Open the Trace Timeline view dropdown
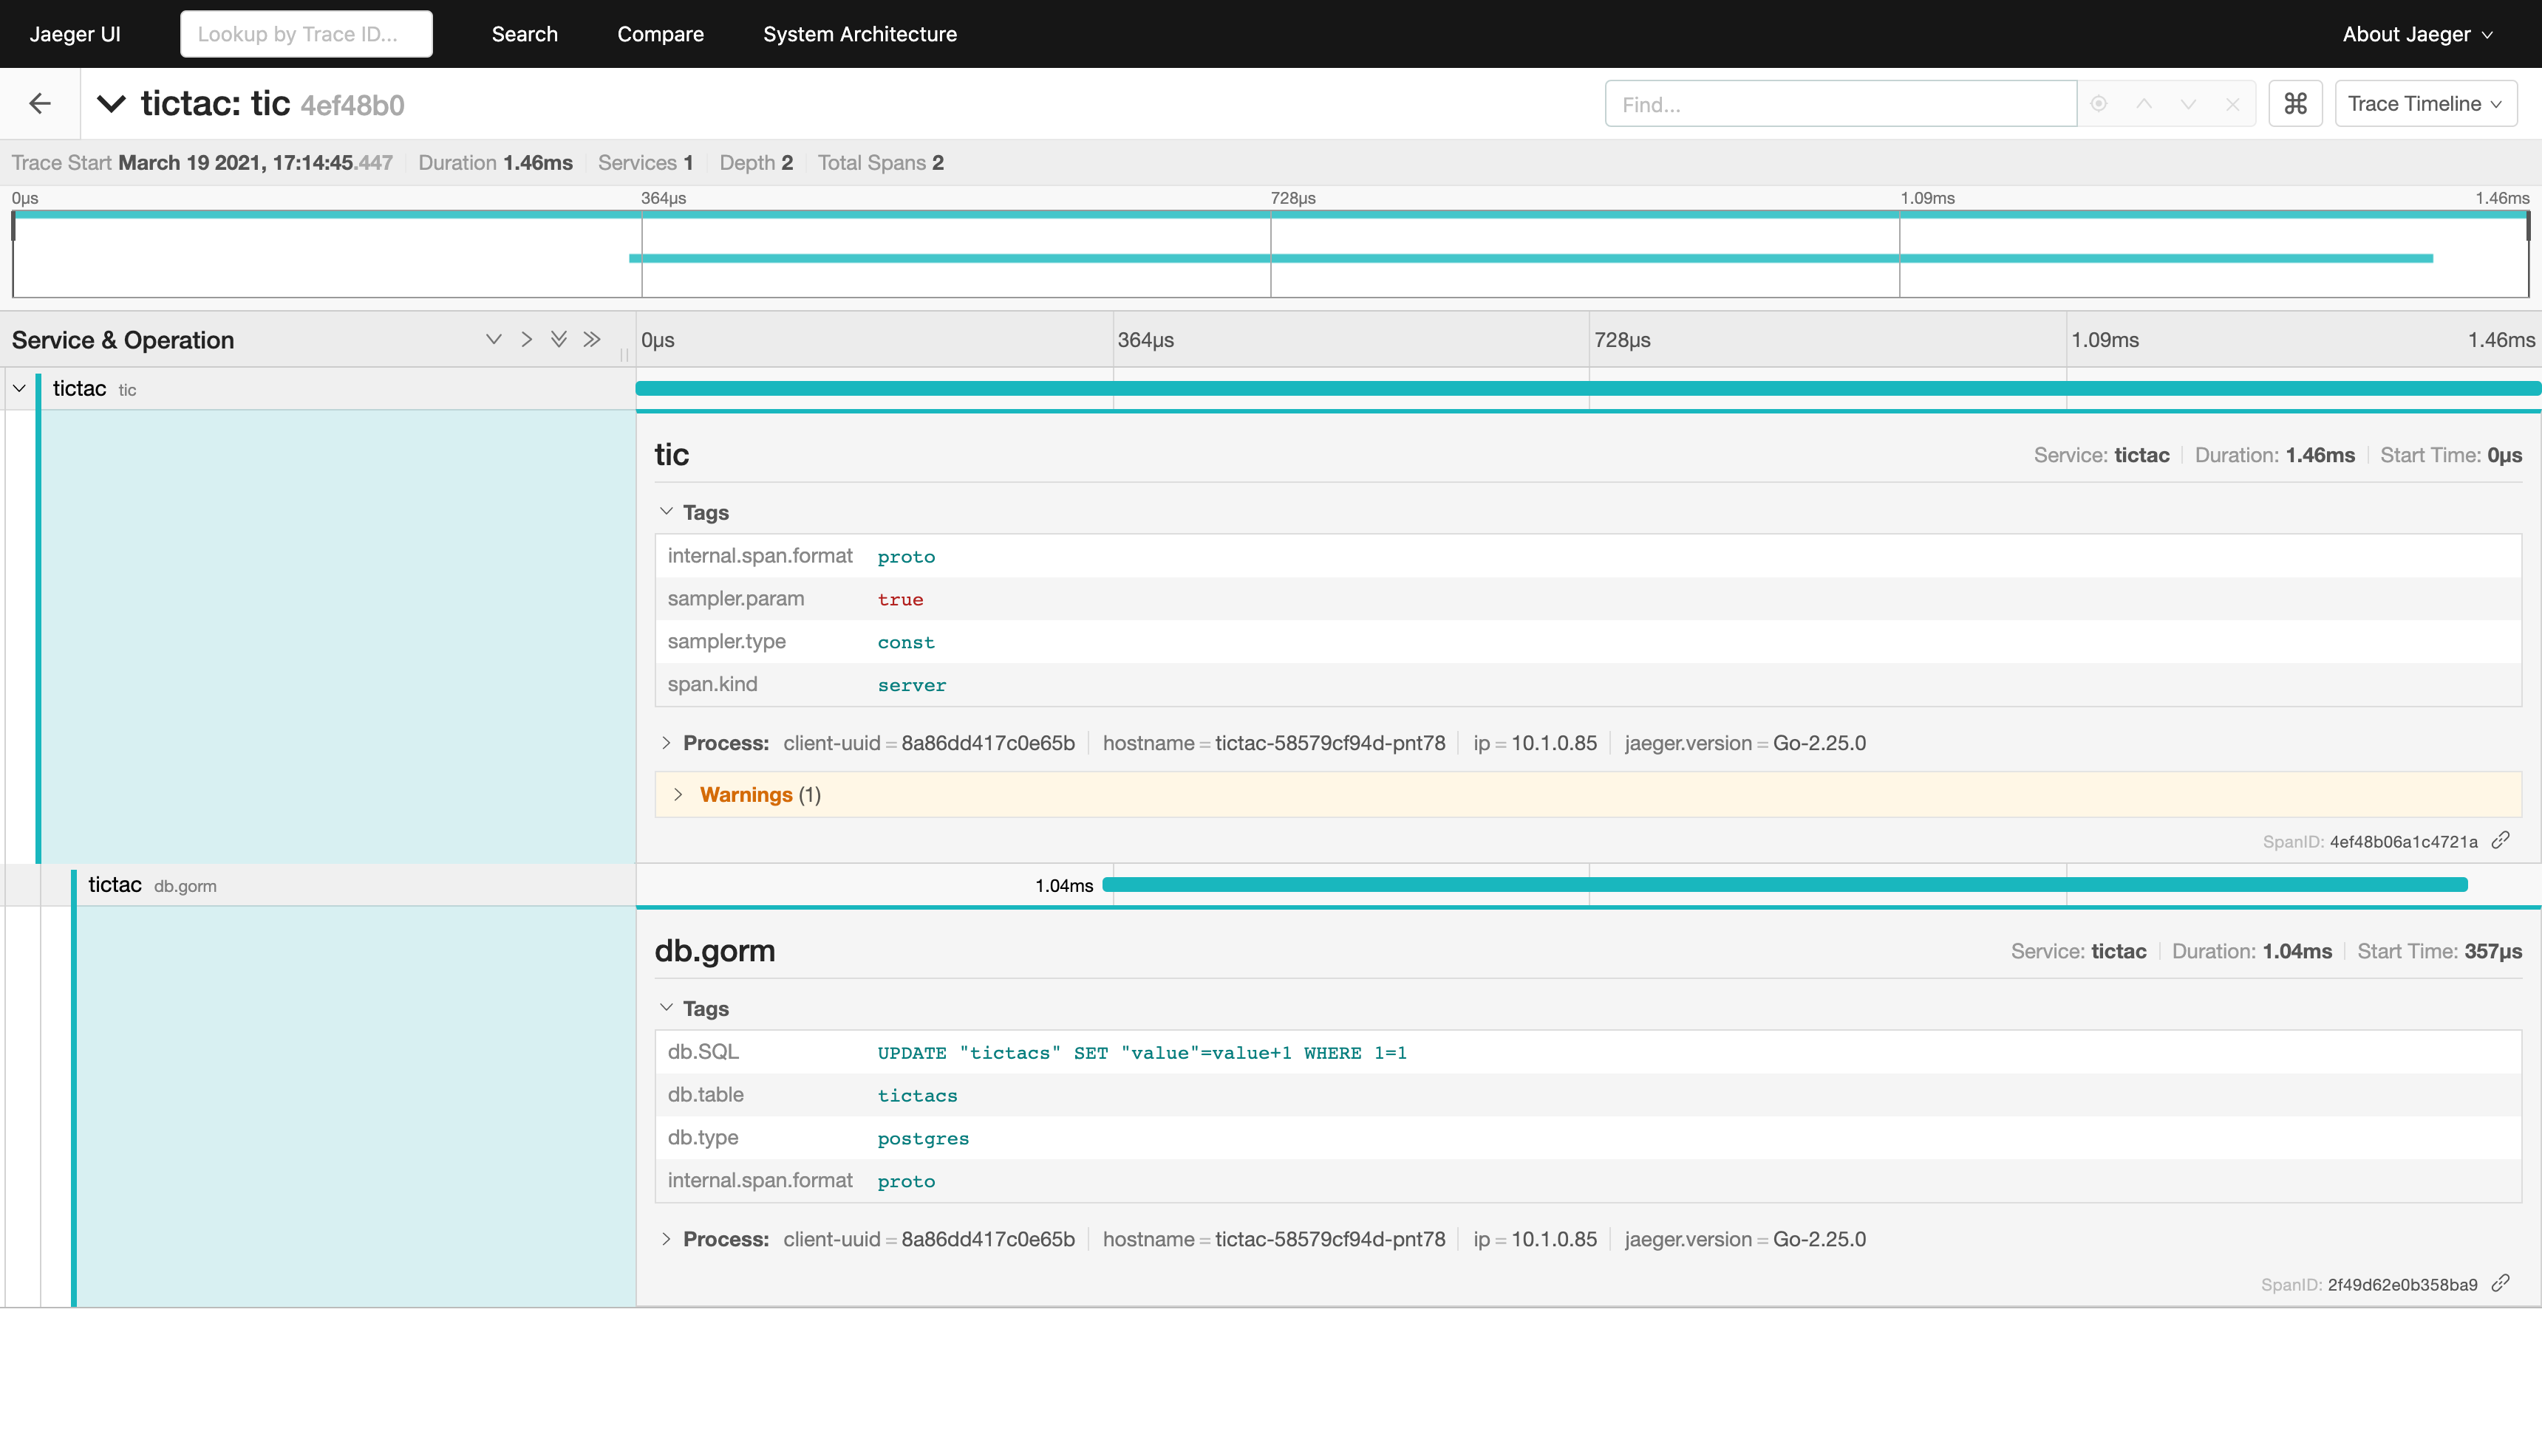Viewport: 2542px width, 1456px height. coord(2425,103)
